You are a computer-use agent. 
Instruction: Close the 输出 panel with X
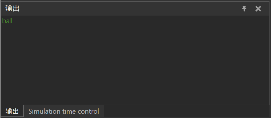click(x=258, y=9)
